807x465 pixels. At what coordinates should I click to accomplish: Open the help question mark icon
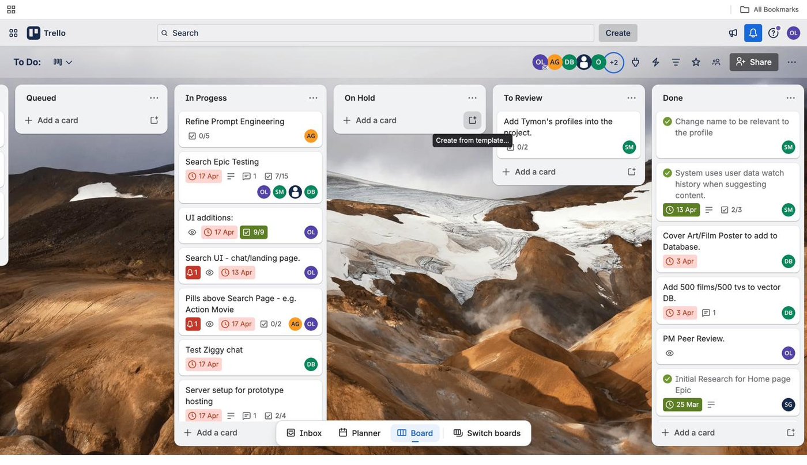(773, 33)
